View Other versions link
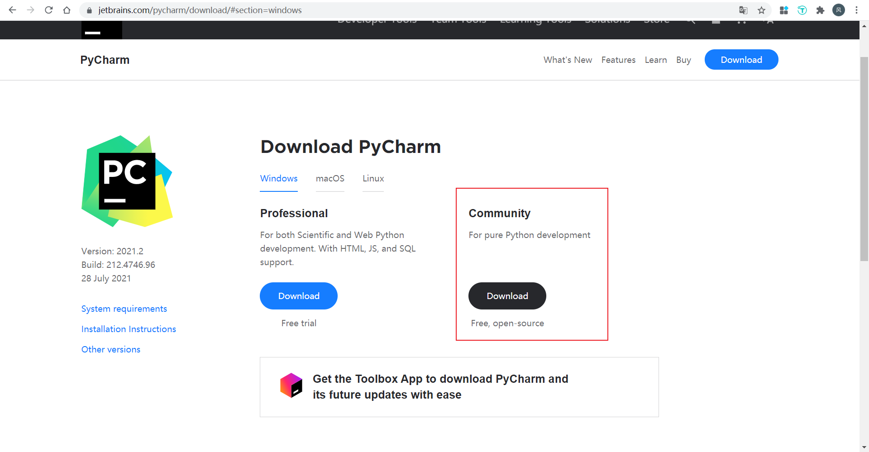Image resolution: width=869 pixels, height=452 pixels. pyautogui.click(x=111, y=349)
